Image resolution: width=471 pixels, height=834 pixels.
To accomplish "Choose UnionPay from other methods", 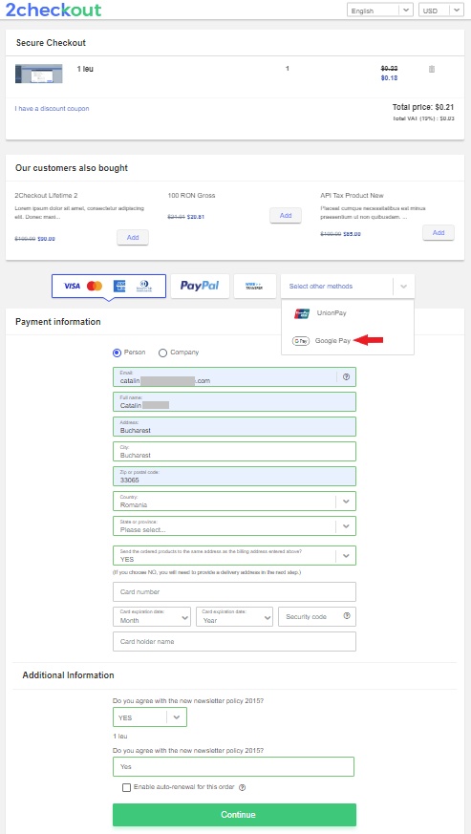I will (x=348, y=313).
